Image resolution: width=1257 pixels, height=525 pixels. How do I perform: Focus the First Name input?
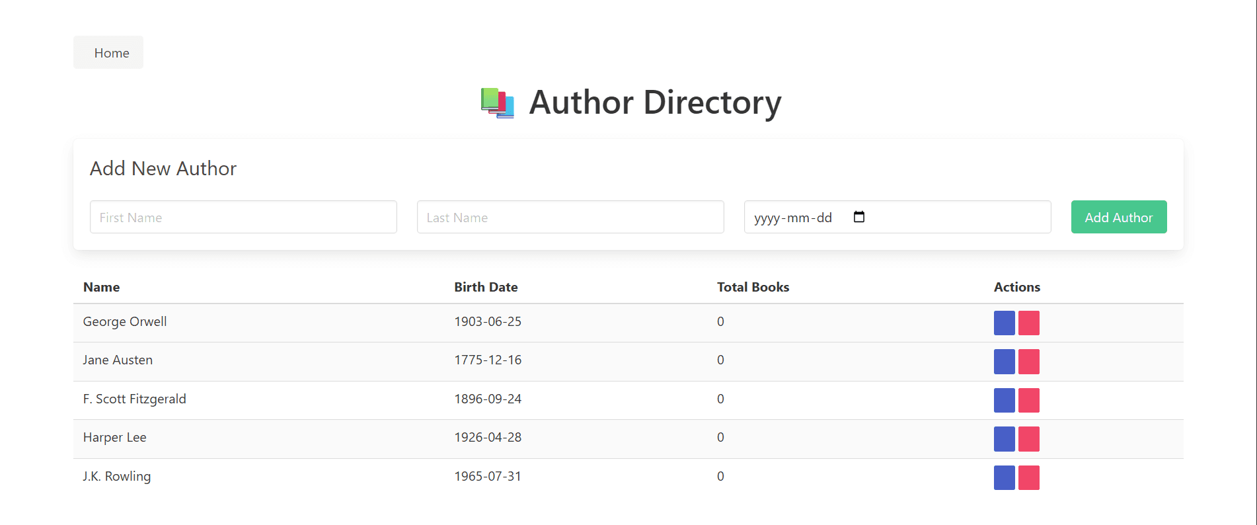pyautogui.click(x=243, y=217)
